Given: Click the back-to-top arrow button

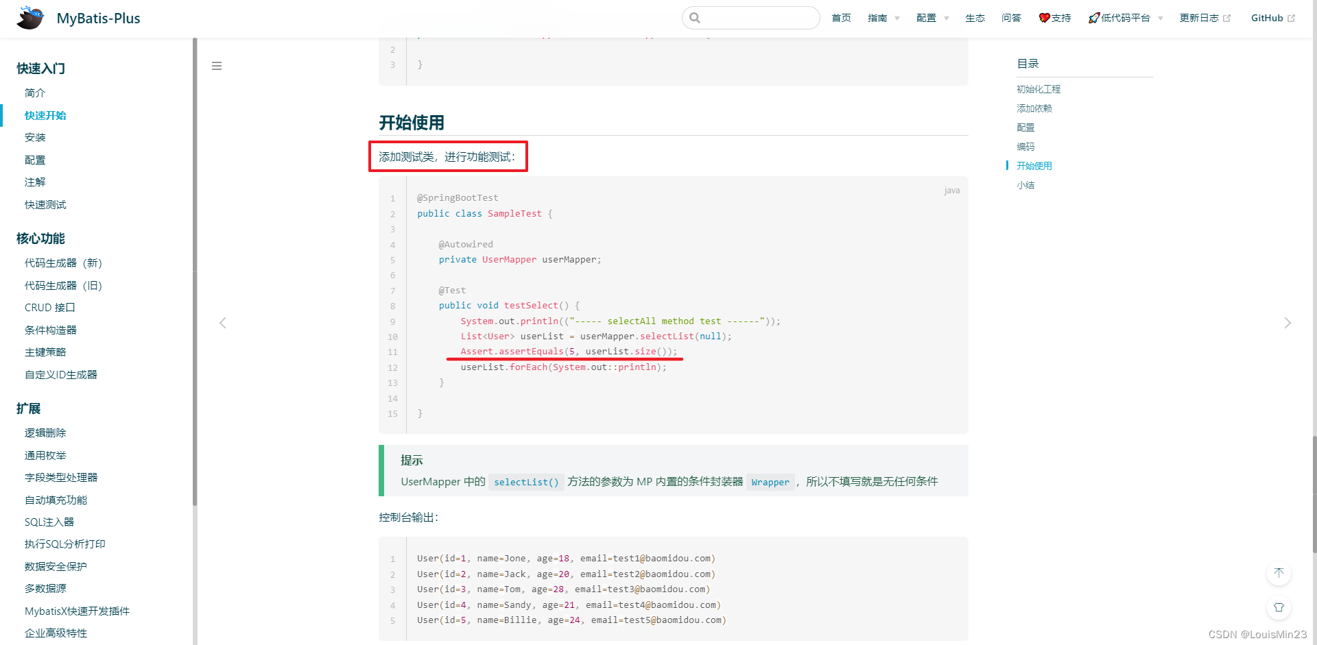Looking at the screenshot, I should point(1279,573).
